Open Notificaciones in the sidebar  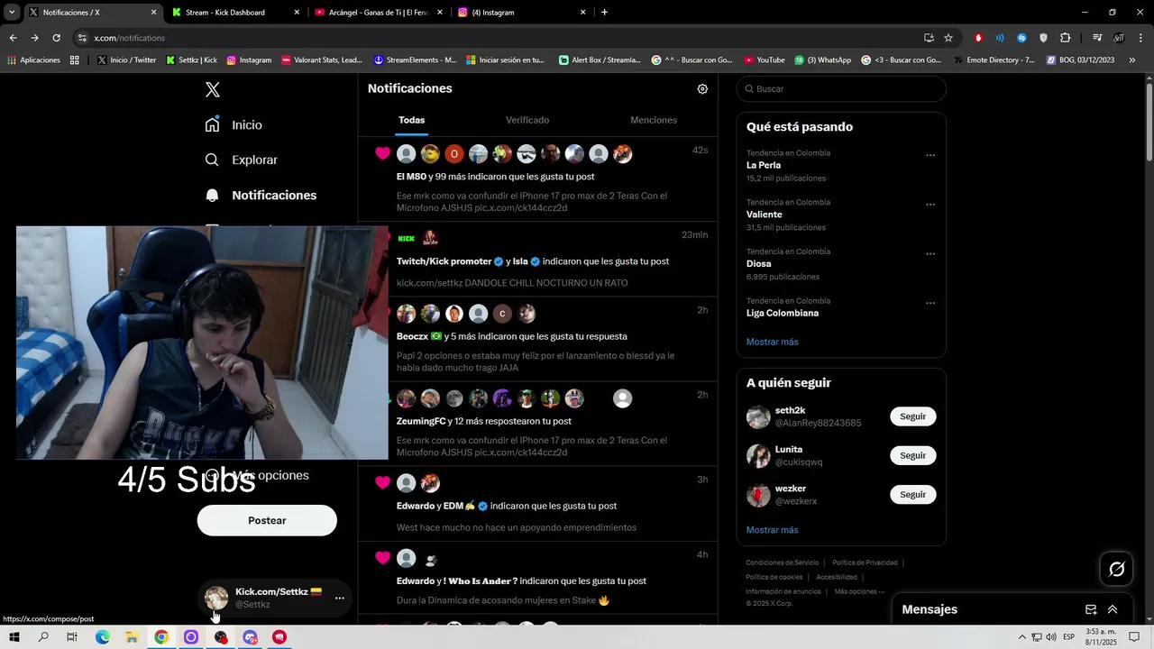261,195
